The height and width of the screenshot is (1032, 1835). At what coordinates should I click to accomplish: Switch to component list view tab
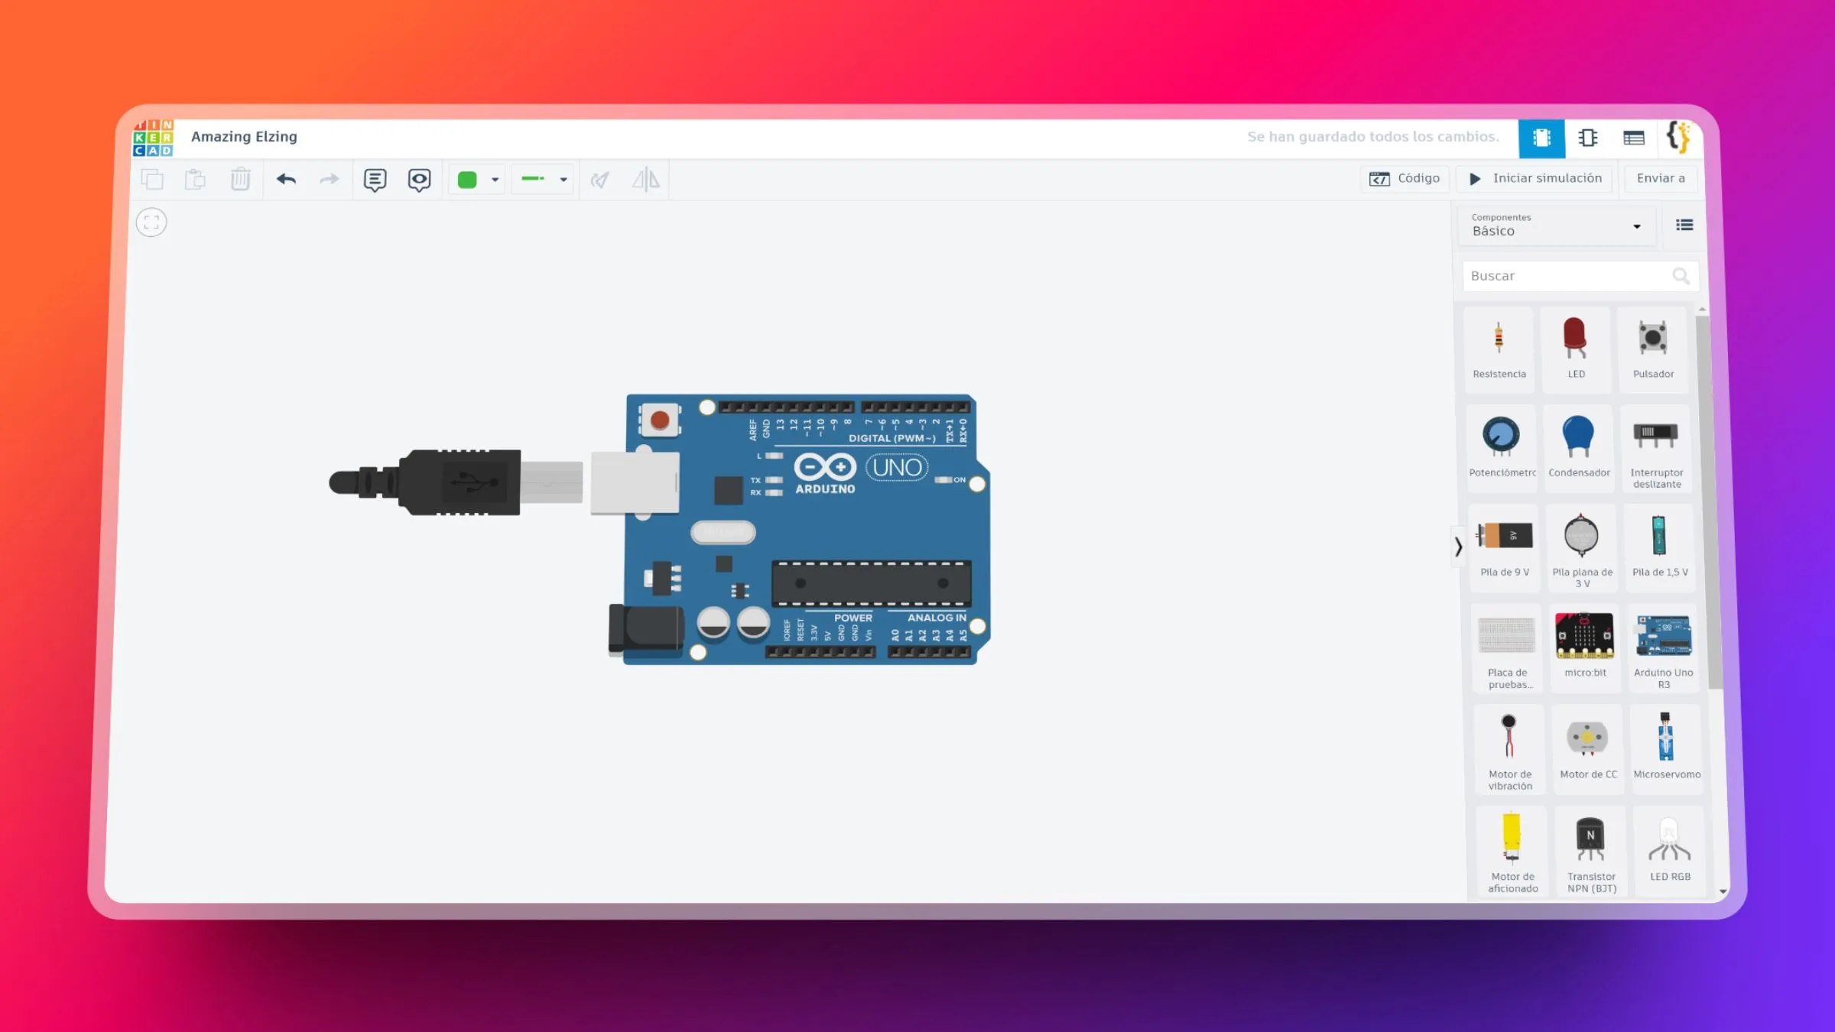pyautogui.click(x=1634, y=138)
